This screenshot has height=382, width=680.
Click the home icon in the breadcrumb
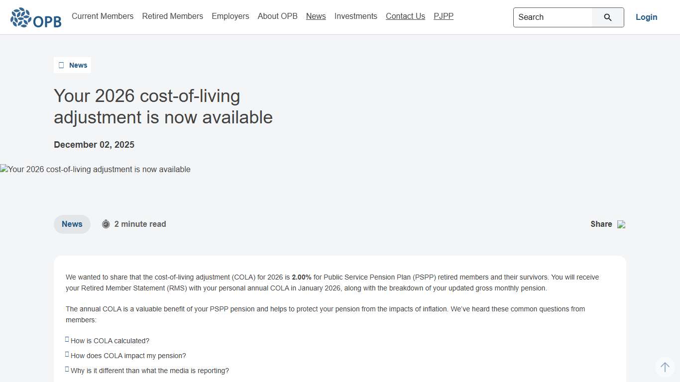click(61, 65)
